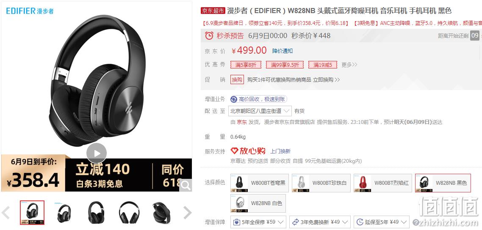Select W800BT苍穹黑 color option
The image size is (482, 230).
click(x=260, y=183)
